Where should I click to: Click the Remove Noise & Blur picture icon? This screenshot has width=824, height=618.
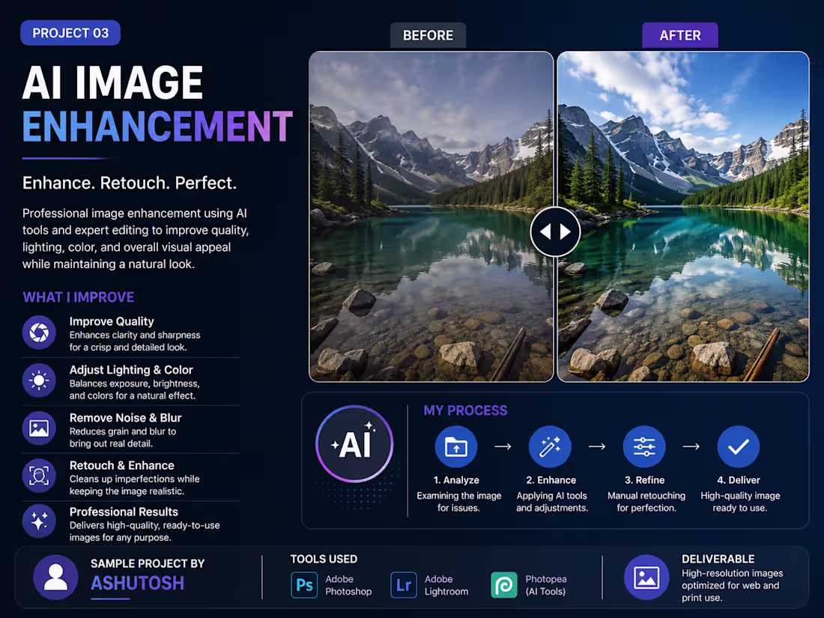coord(39,428)
